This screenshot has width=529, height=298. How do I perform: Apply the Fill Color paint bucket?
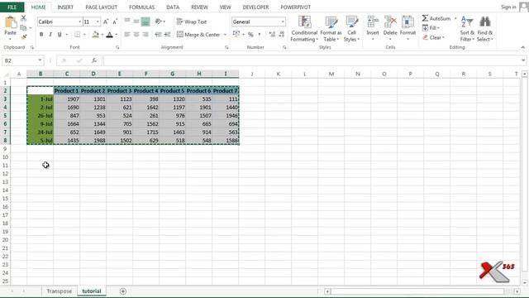click(x=96, y=35)
